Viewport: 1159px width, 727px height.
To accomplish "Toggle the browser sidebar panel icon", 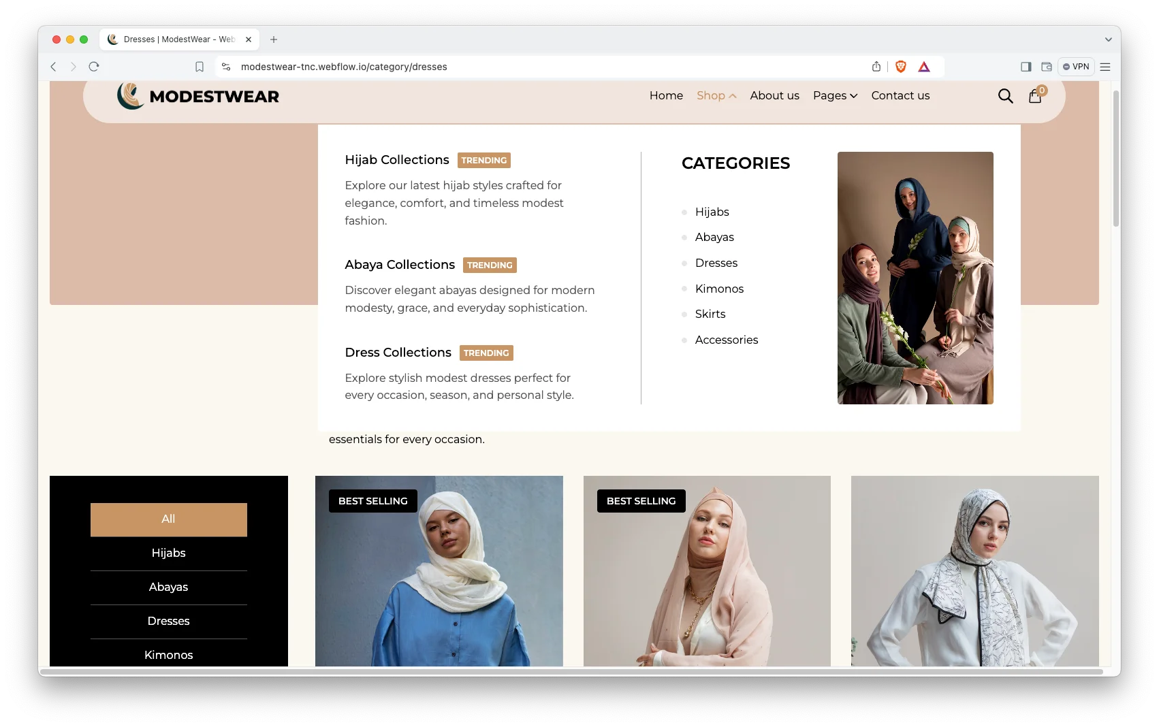I will click(1026, 67).
